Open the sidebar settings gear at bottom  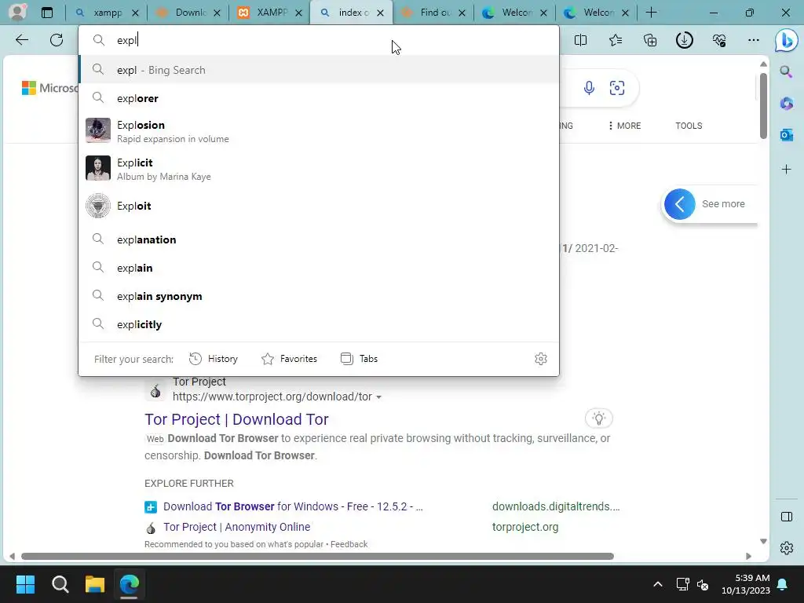click(786, 548)
